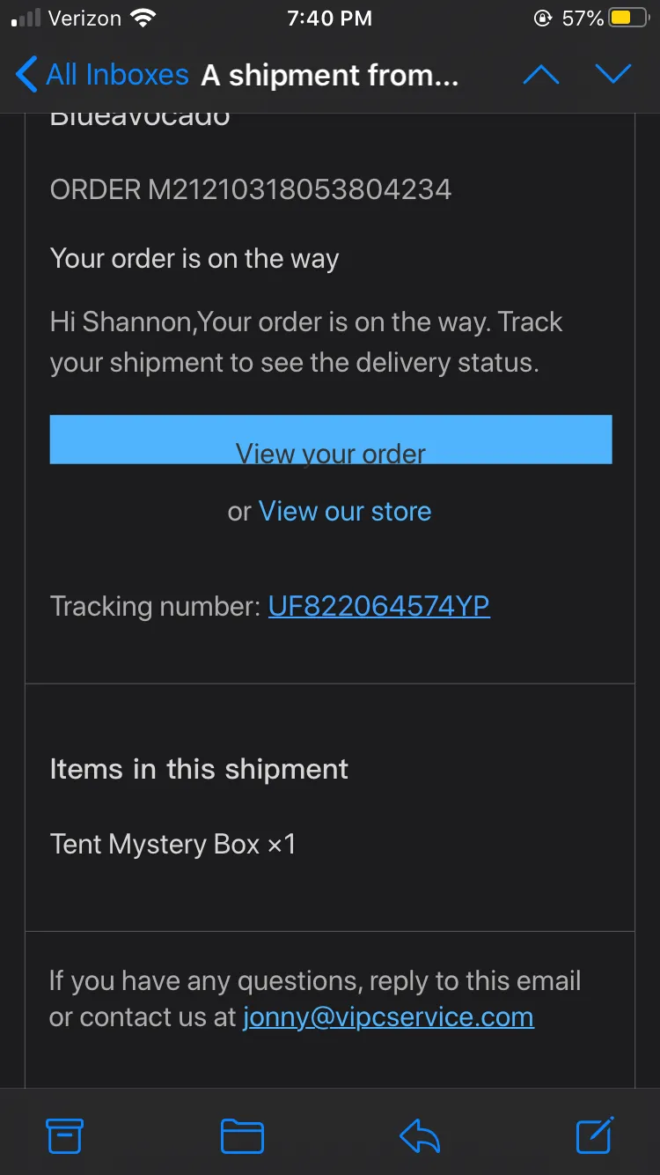This screenshot has width=660, height=1175.
Task: Compose a new message icon
Action: click(595, 1134)
